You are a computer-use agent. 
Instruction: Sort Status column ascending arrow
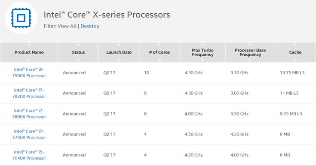[78, 45]
